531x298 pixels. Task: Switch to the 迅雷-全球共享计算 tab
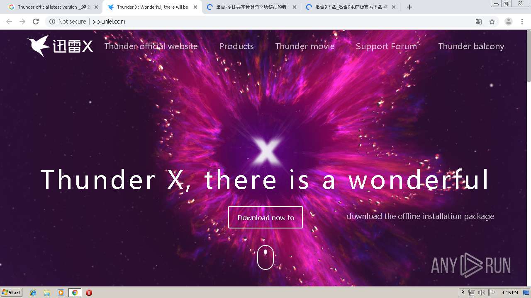coord(251,7)
